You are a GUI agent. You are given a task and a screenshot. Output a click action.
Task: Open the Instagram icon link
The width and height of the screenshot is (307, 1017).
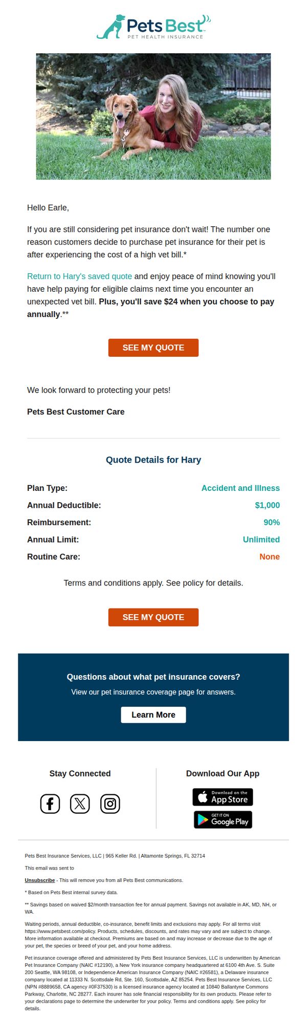[x=110, y=804]
